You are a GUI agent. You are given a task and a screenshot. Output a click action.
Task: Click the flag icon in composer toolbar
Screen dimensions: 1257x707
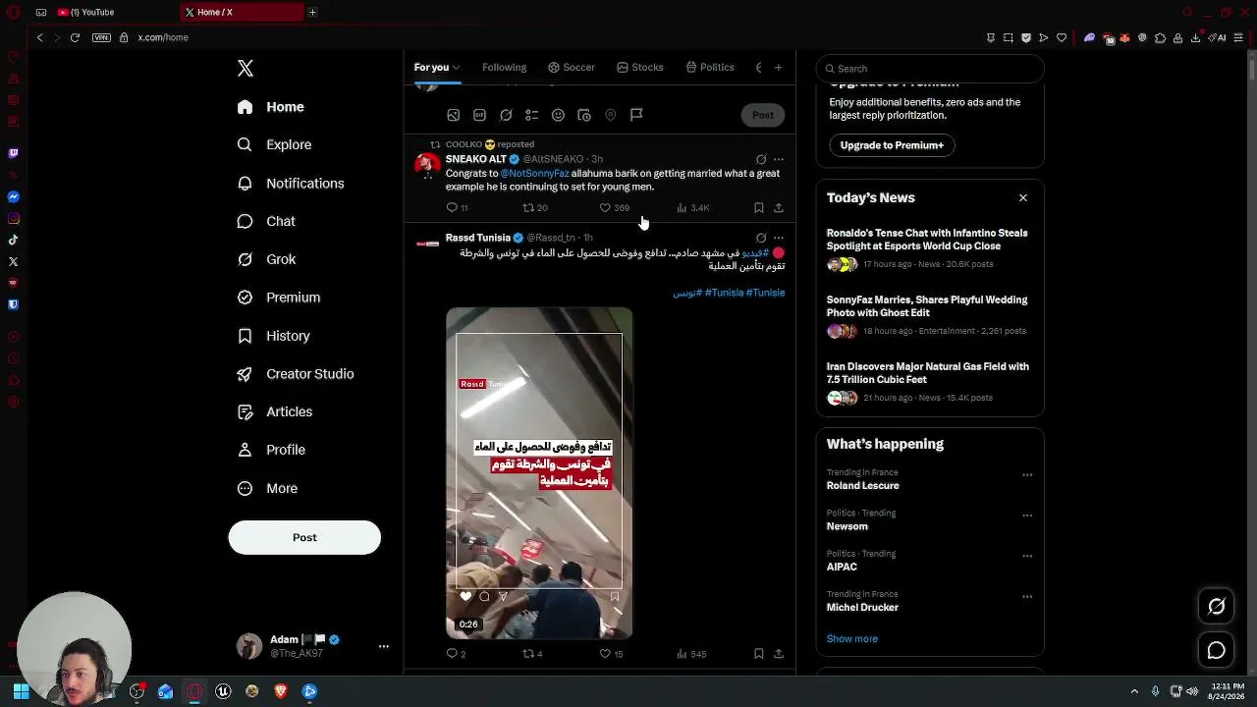tap(636, 115)
